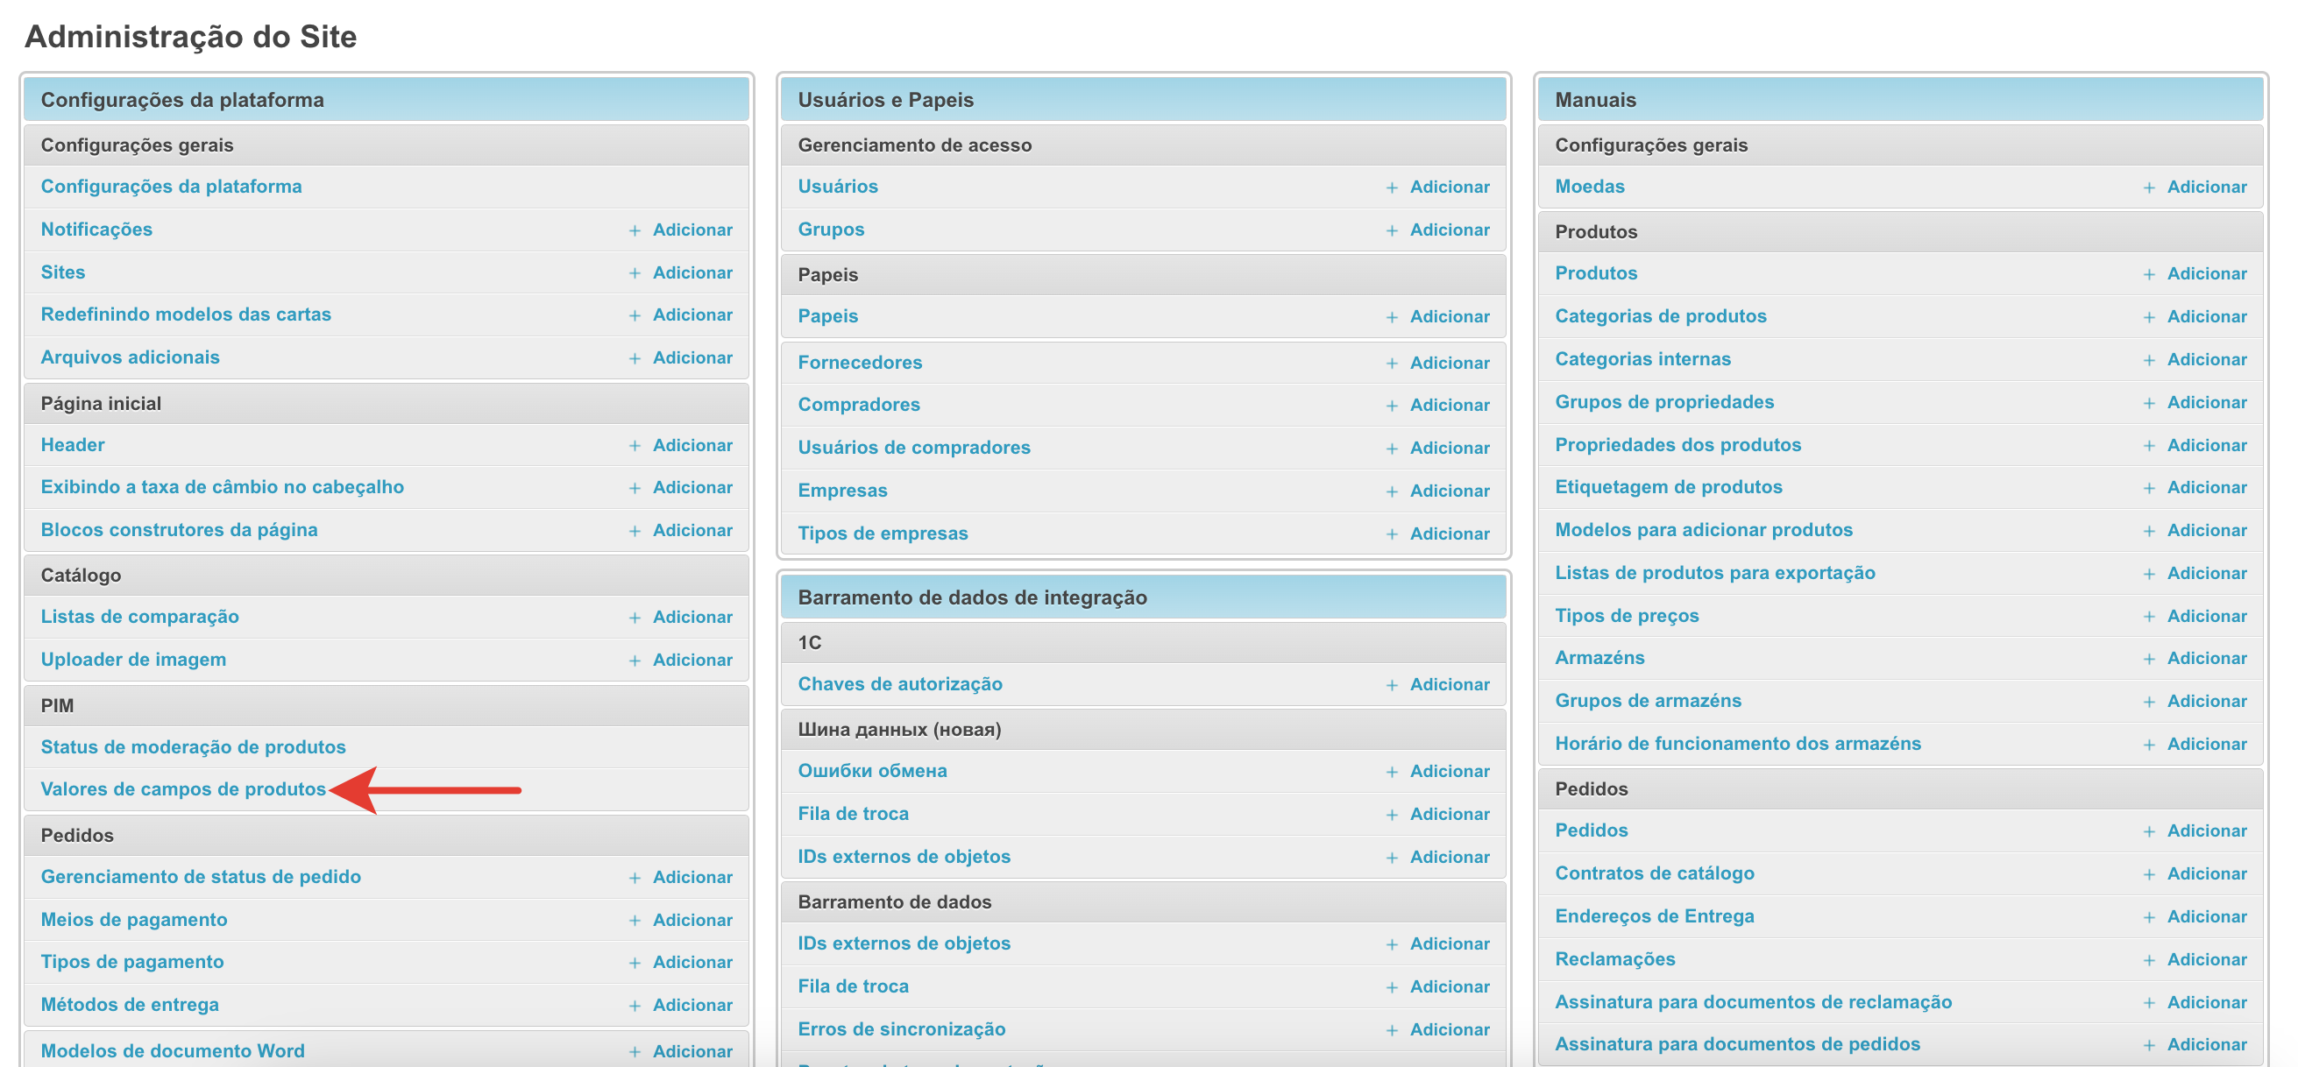Click plus icon in the Moedas row
2298x1067 pixels.
(2149, 188)
